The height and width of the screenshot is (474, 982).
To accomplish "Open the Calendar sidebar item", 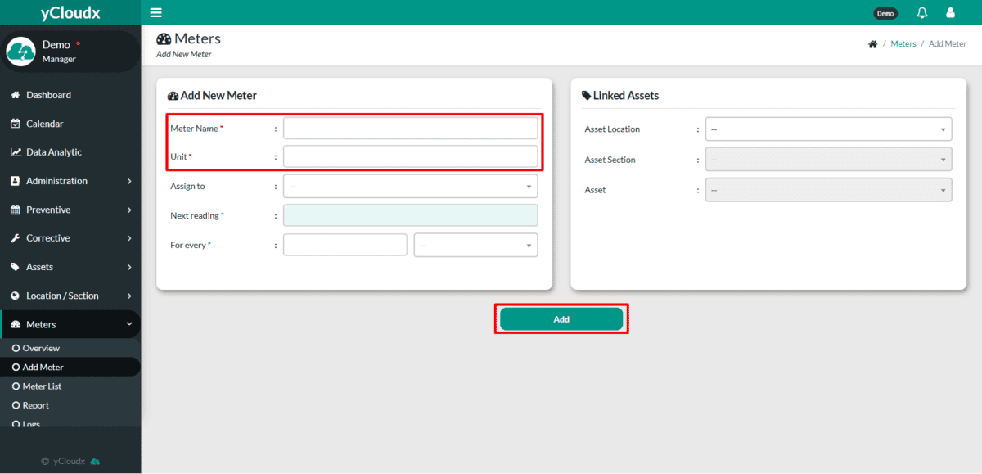I will pos(44,124).
